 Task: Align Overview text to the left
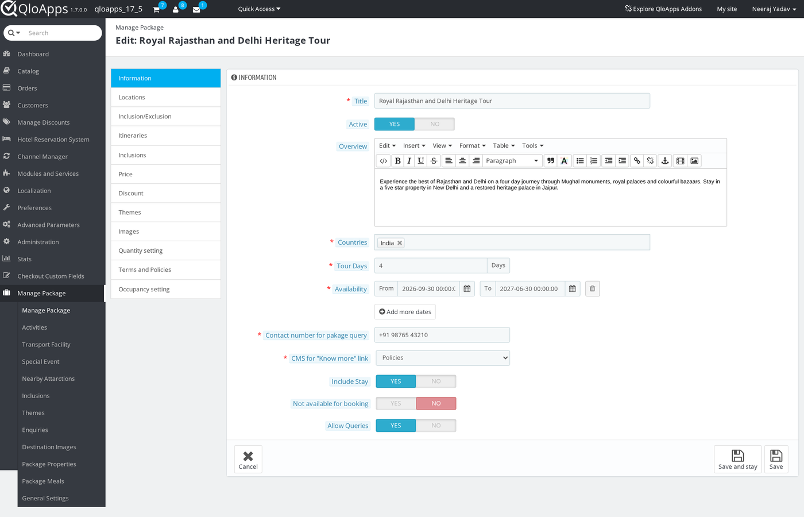(449, 161)
